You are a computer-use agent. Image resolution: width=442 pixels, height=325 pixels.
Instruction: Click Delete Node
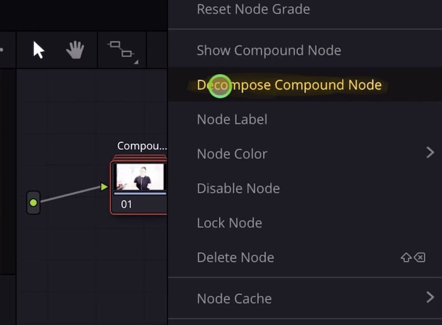click(x=235, y=257)
